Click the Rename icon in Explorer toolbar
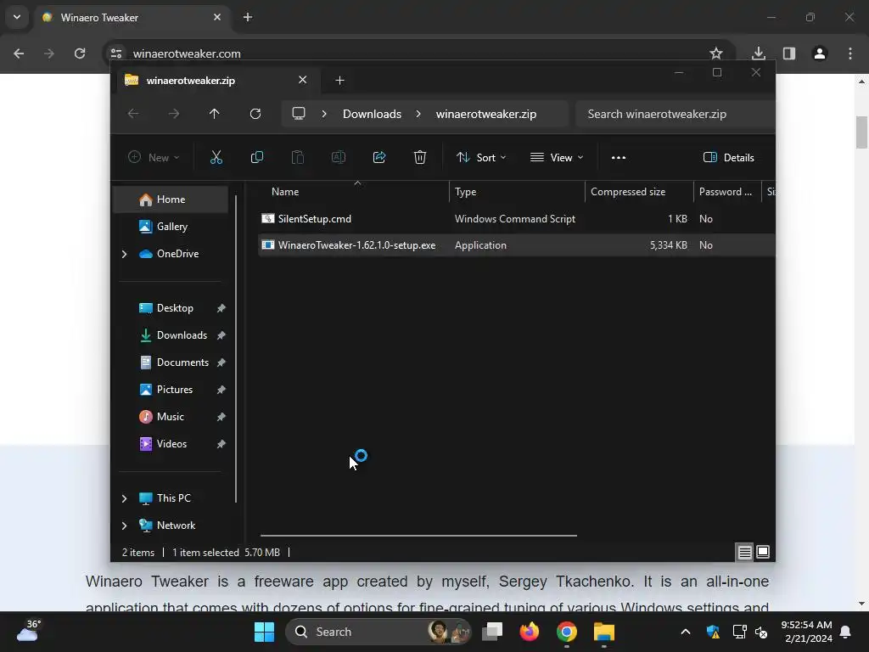 338,157
